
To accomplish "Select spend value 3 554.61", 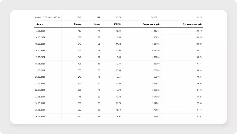I will point(156,117).
